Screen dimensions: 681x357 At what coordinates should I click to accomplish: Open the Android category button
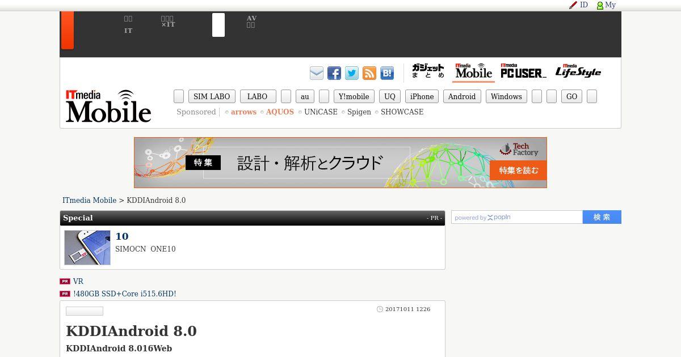coord(462,96)
